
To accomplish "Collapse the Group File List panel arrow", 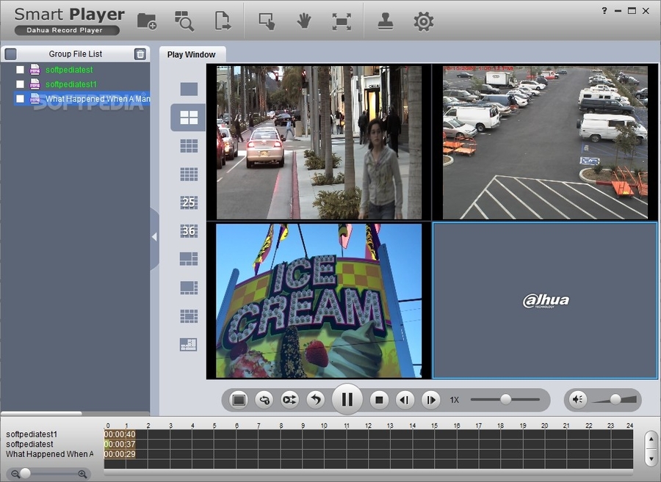I will [154, 236].
